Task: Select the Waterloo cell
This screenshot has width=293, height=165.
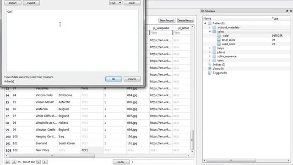Action: pos(46,109)
